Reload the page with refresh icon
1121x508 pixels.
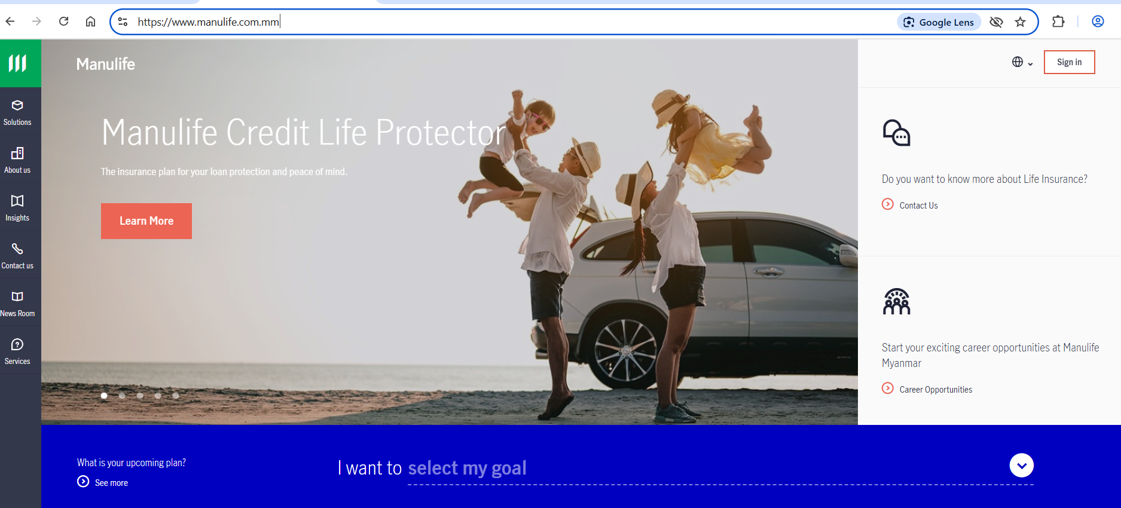point(64,22)
